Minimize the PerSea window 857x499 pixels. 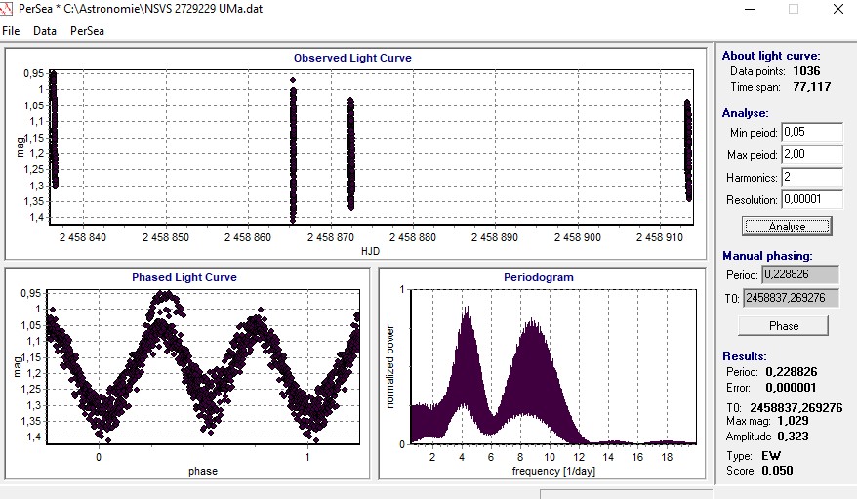(x=750, y=9)
